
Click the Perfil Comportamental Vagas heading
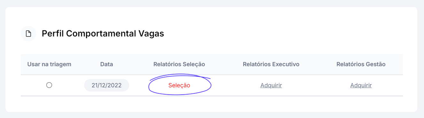[x=103, y=34]
